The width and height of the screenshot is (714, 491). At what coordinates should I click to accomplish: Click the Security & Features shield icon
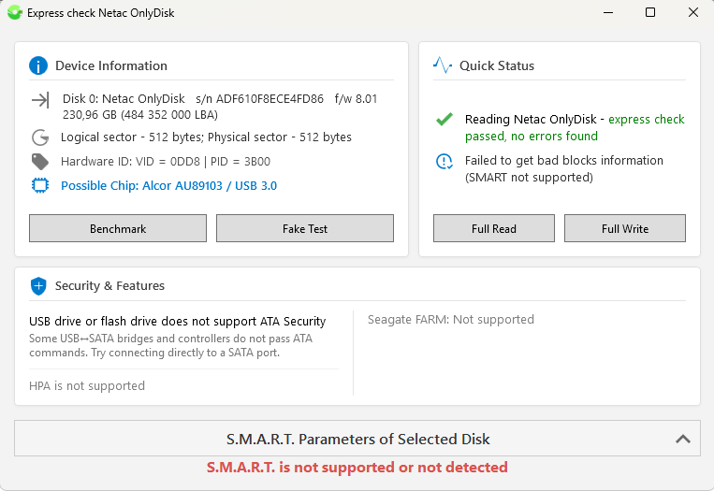[38, 286]
